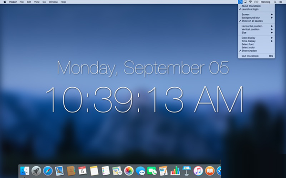
Task: Open Contacts address book in Dock
Action: pyautogui.click(x=71, y=171)
